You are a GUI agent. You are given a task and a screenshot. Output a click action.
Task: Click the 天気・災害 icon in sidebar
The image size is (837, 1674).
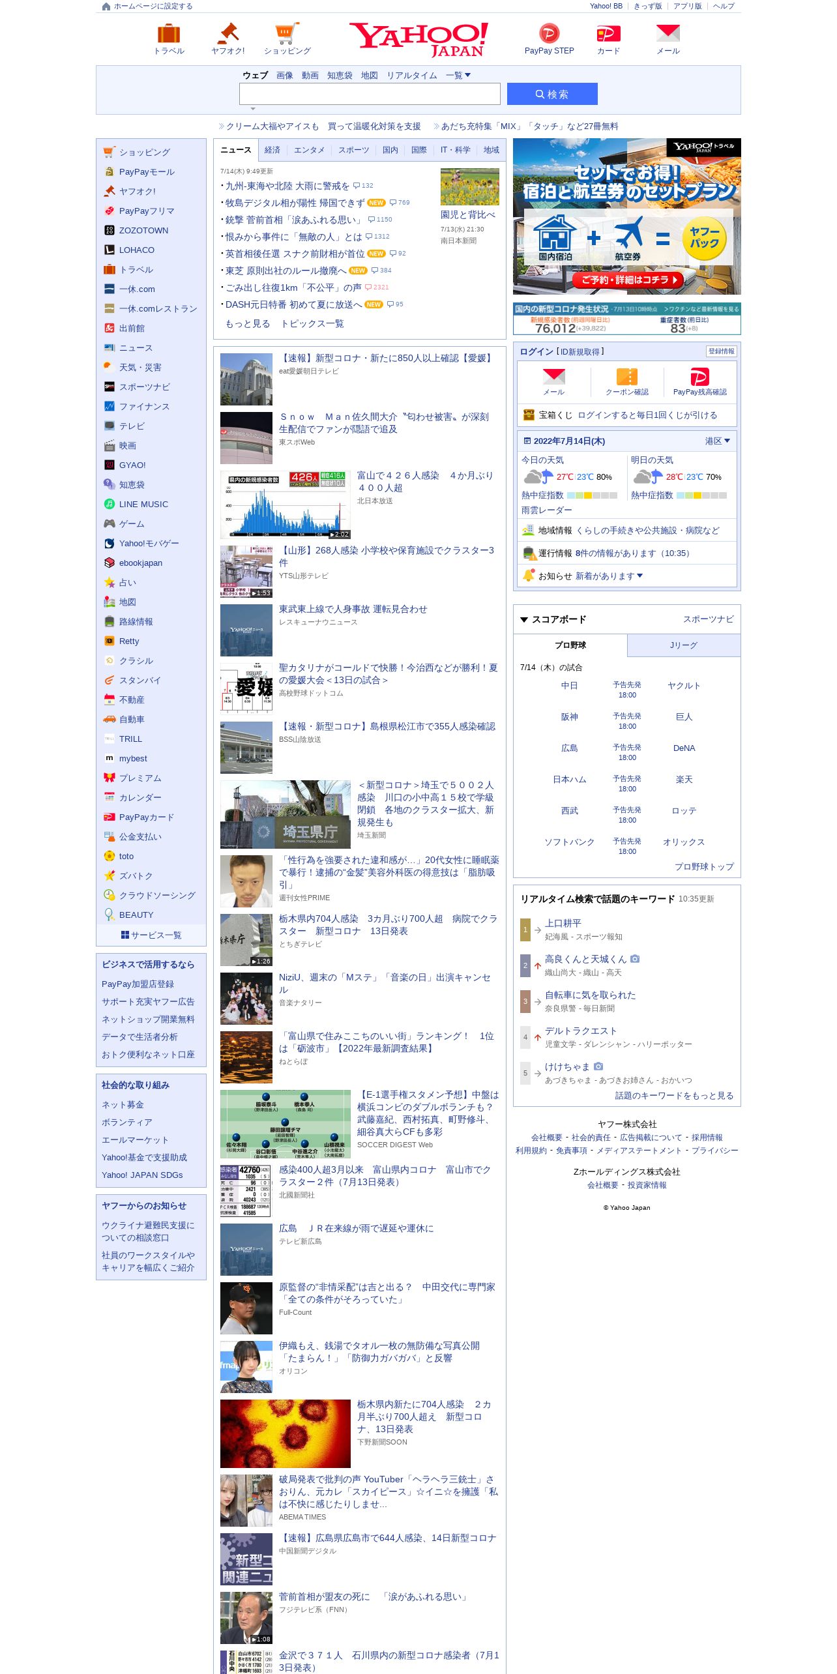(x=110, y=367)
